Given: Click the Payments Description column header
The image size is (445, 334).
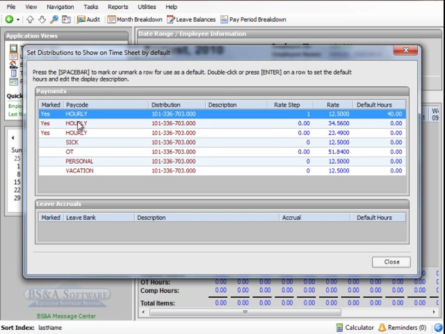Looking at the screenshot, I should pos(236,105).
